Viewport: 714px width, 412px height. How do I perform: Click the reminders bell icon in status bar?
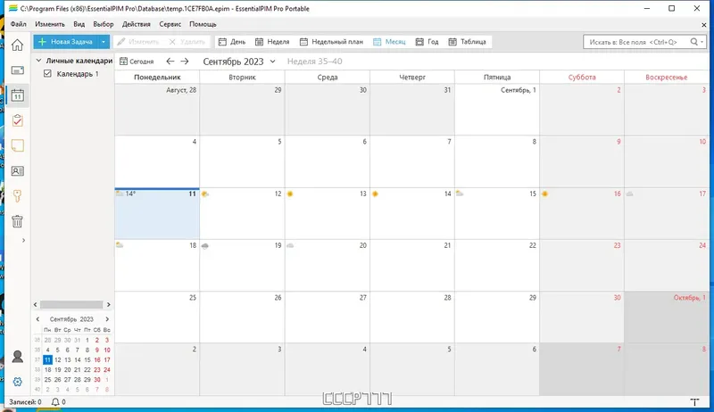tap(55, 402)
